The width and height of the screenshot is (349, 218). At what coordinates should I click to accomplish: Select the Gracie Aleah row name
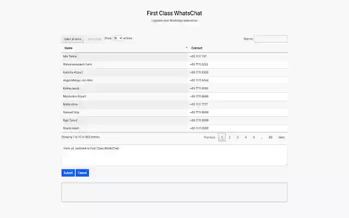(71, 129)
